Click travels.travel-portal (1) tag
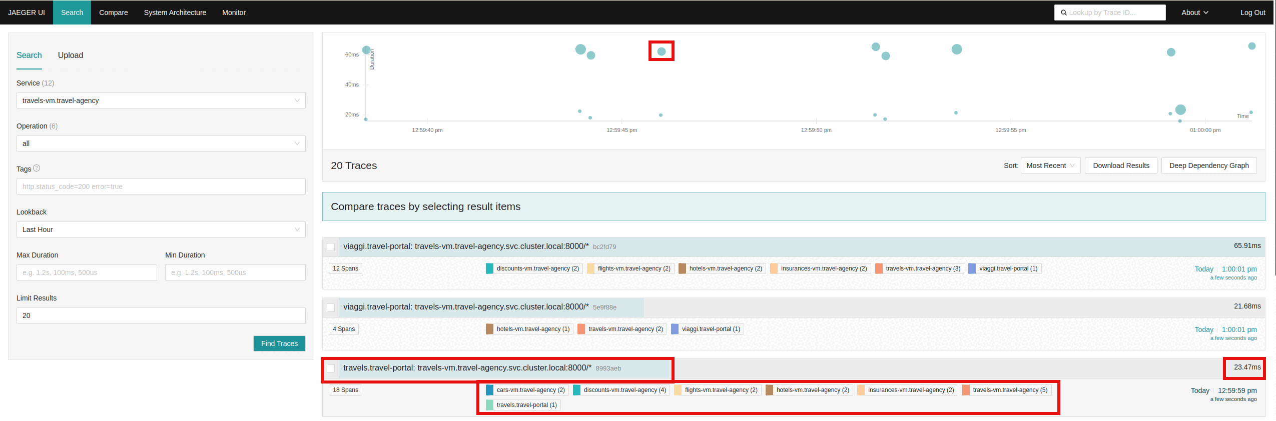This screenshot has height=421, width=1276. pos(522,405)
